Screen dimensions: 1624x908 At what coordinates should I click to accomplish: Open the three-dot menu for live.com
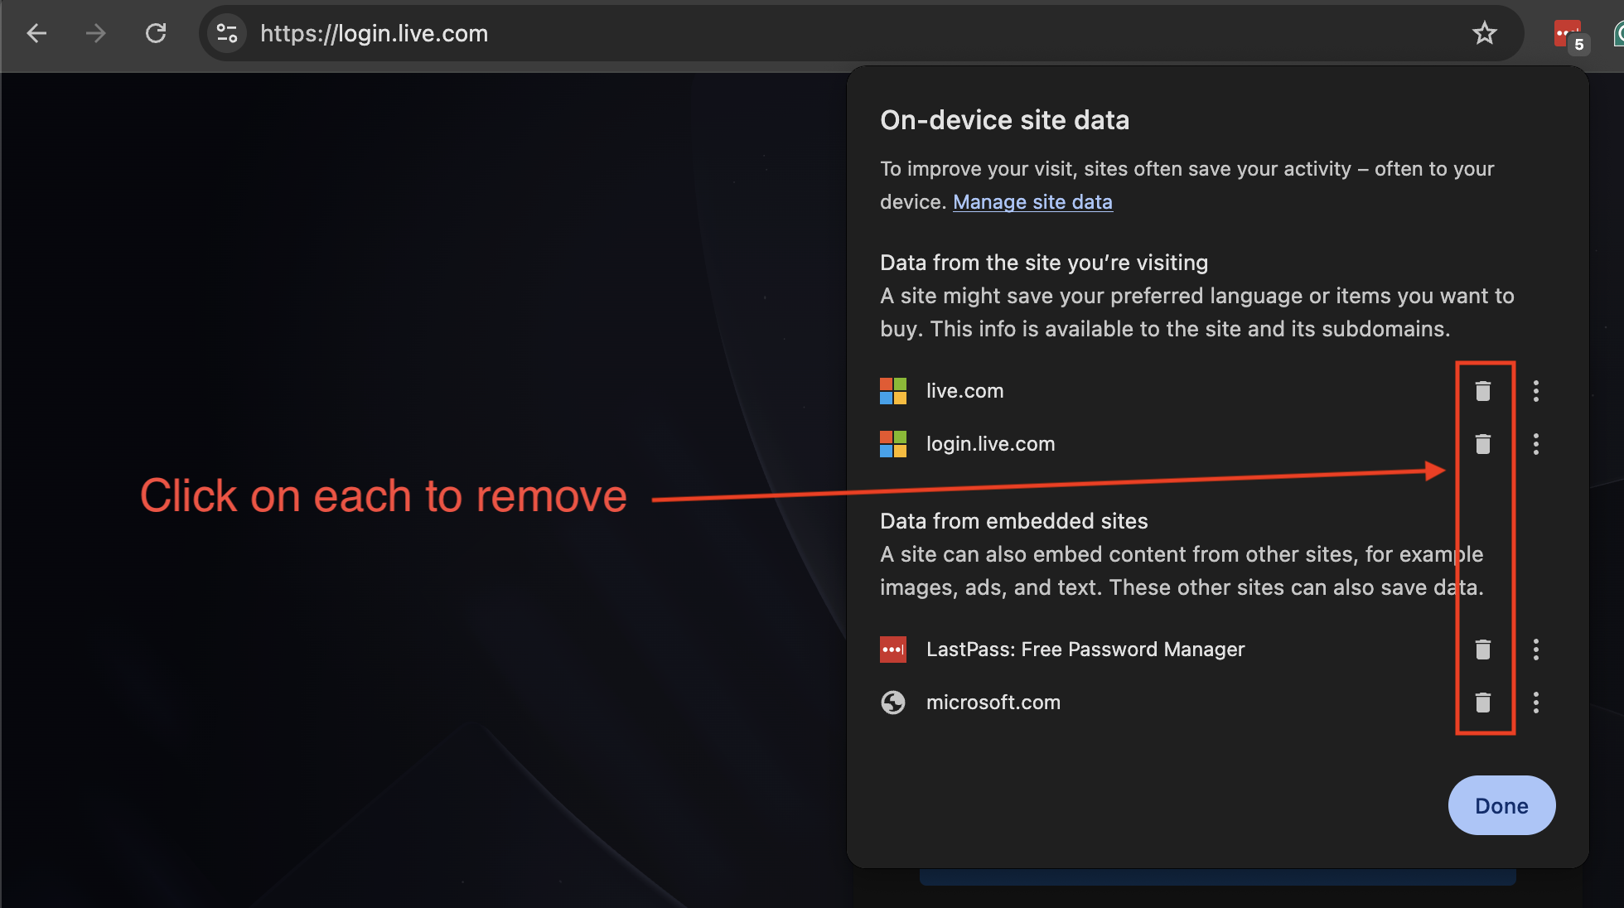pos(1536,390)
